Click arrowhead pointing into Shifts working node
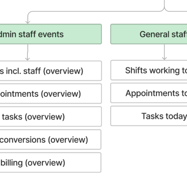The image size is (187, 187). tap(164, 58)
